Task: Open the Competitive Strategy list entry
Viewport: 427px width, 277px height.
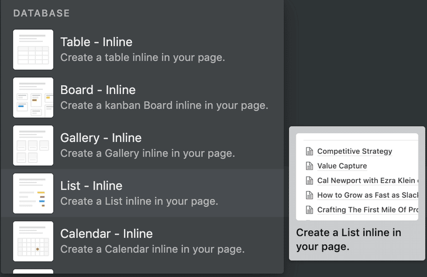Action: click(354, 151)
